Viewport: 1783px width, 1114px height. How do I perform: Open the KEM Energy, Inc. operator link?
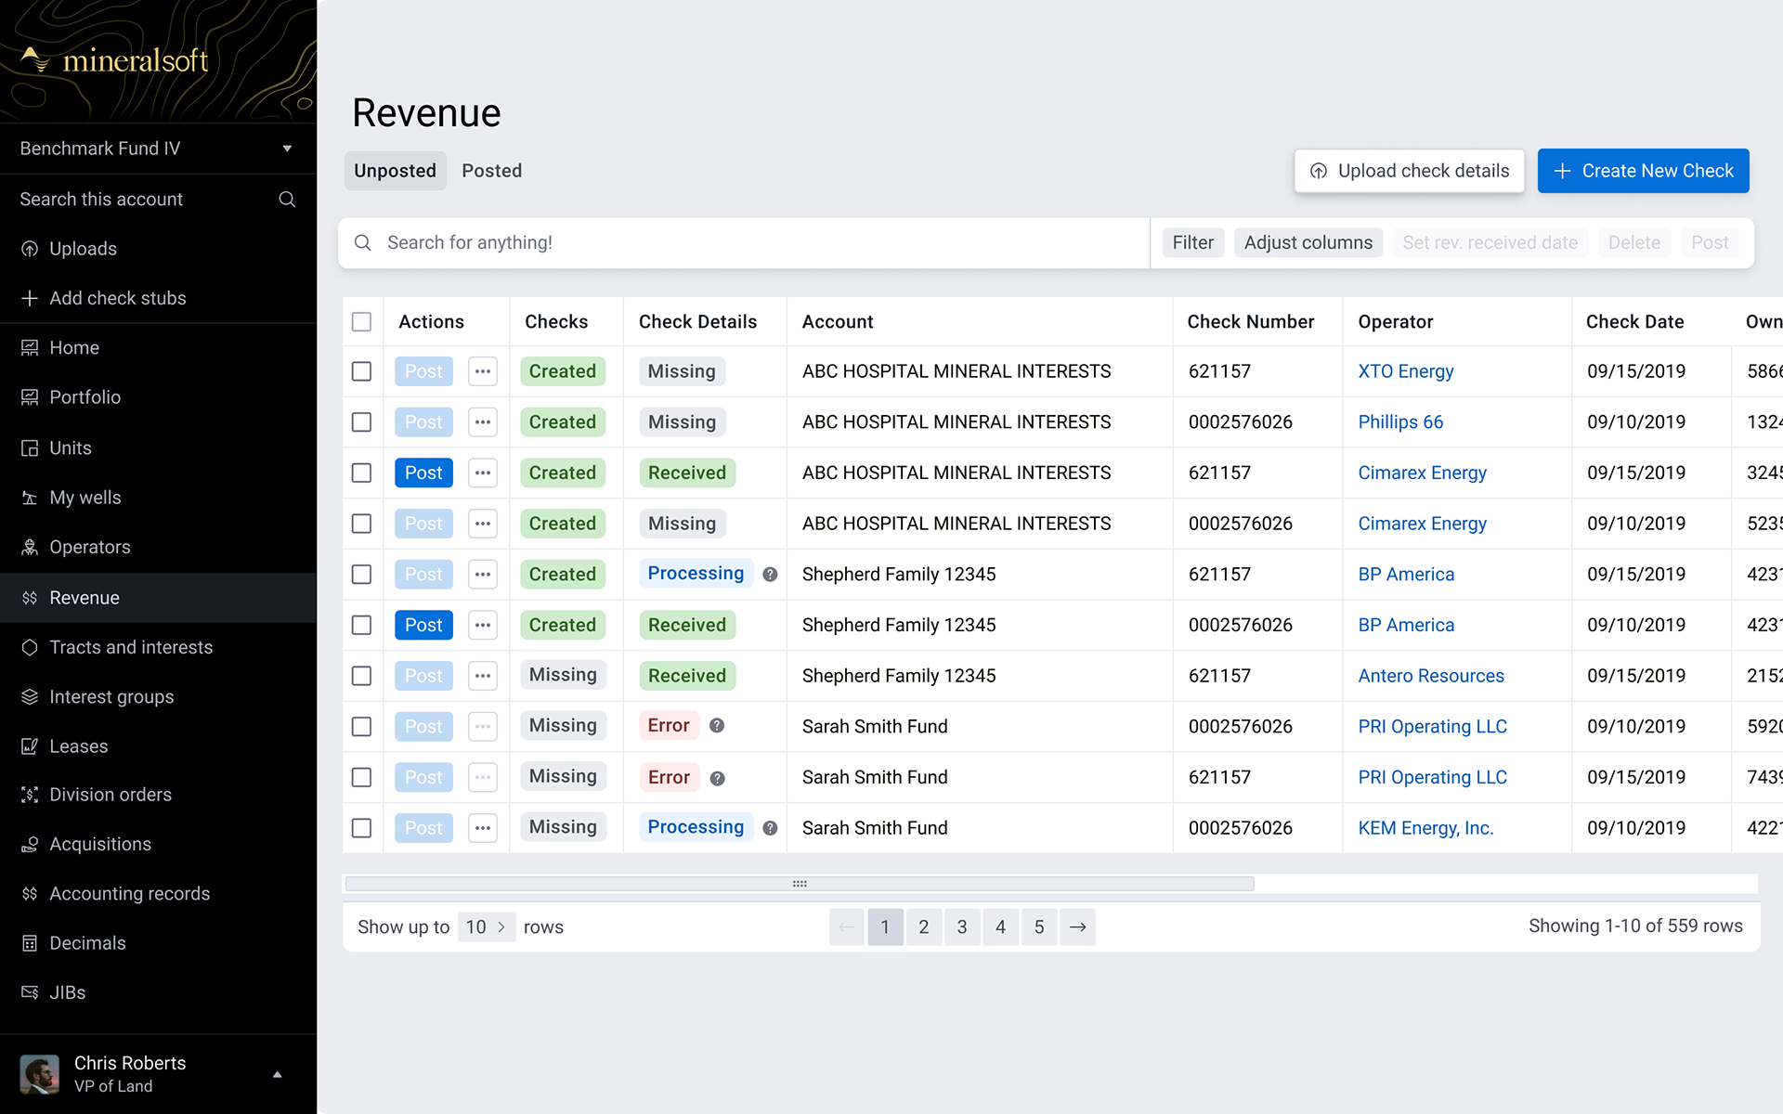tap(1425, 828)
